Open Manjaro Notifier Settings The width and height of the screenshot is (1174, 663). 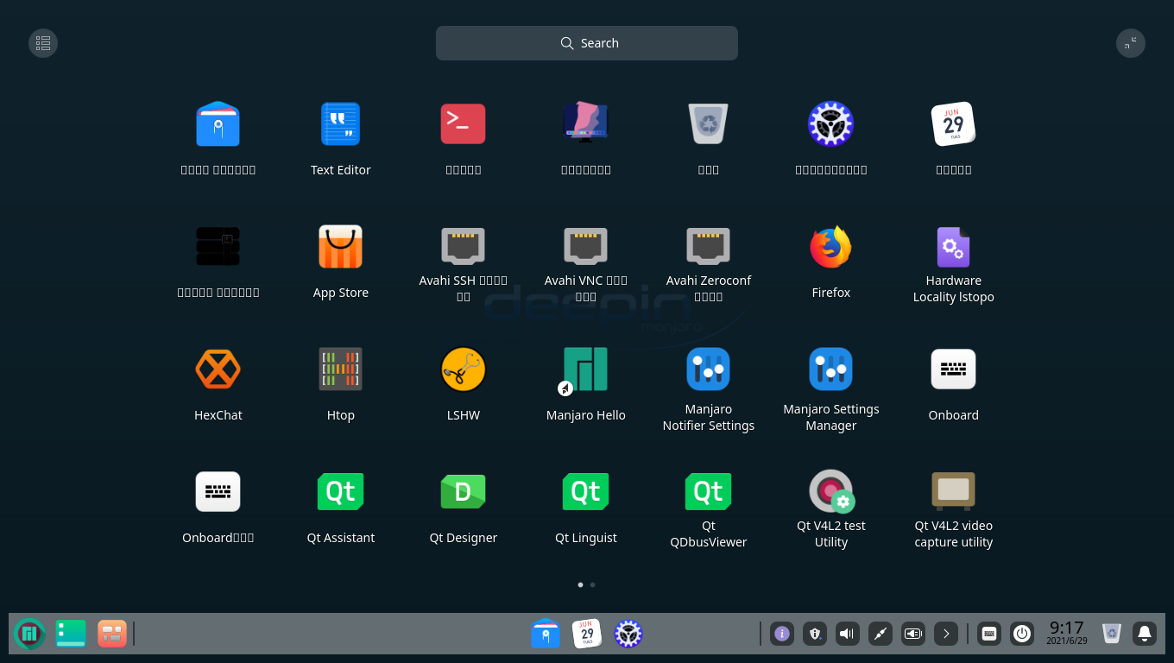[x=708, y=369]
